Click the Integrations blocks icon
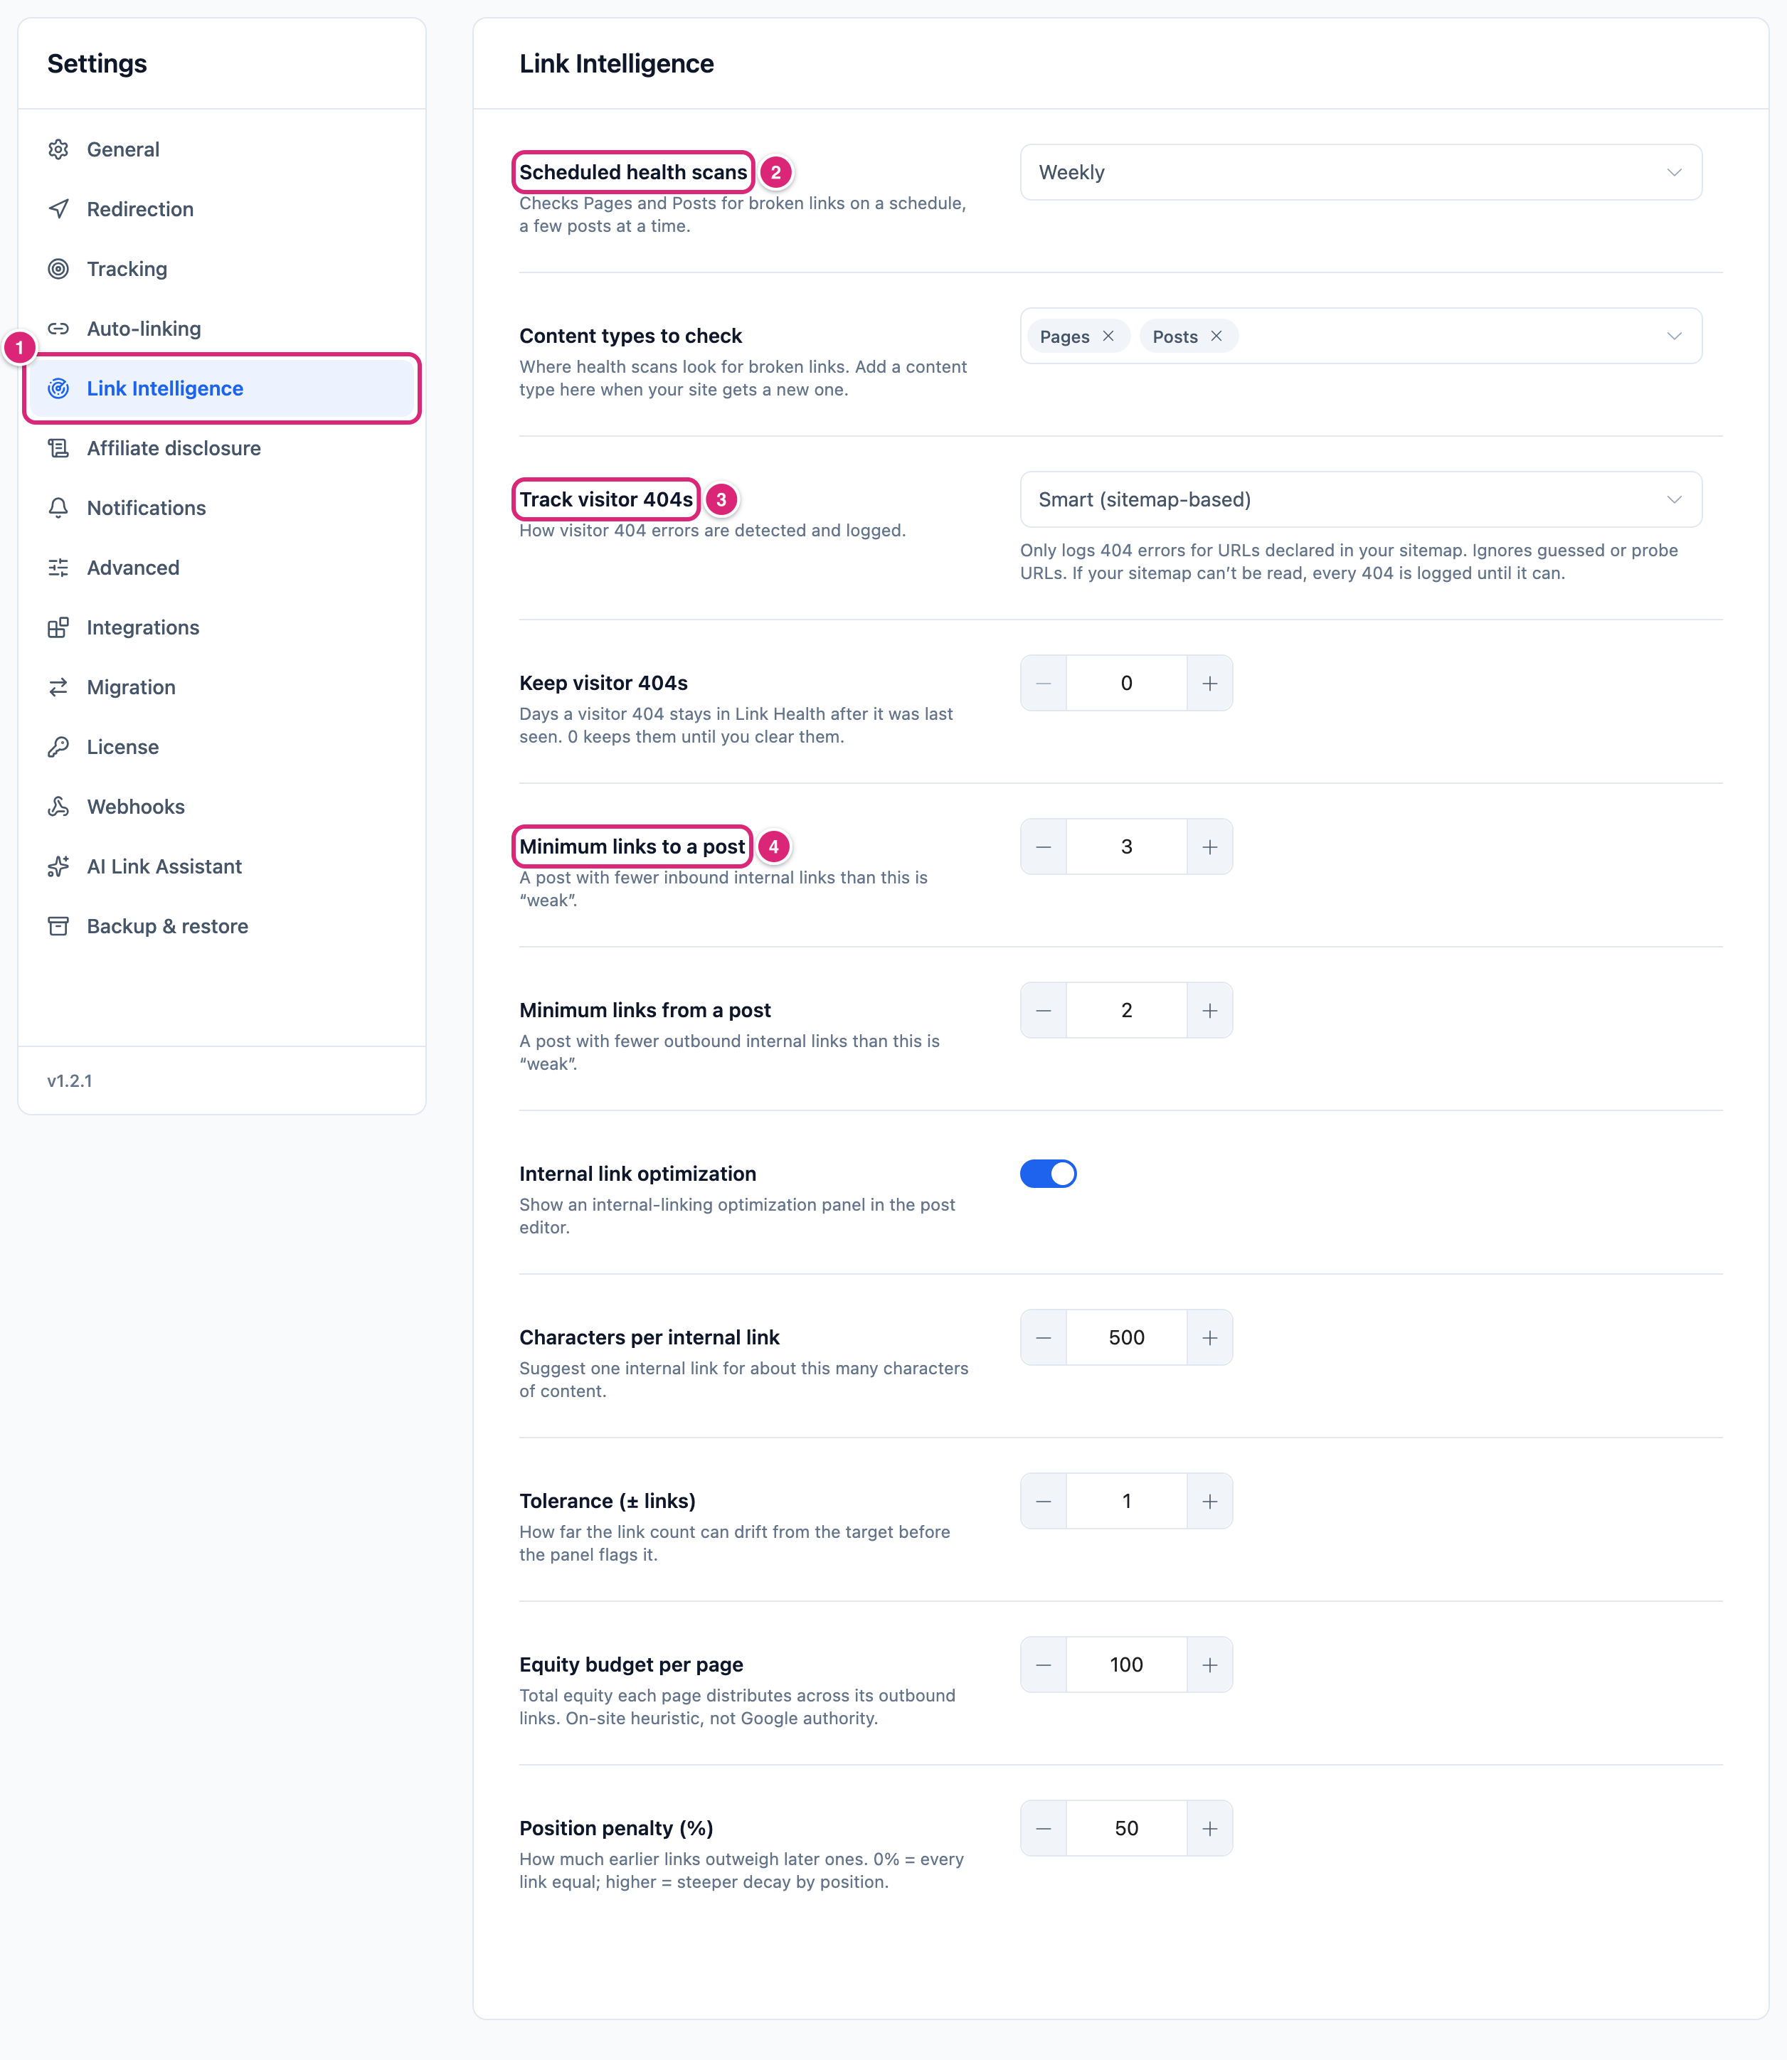Screen dimensions: 1787x2060 coord(59,628)
